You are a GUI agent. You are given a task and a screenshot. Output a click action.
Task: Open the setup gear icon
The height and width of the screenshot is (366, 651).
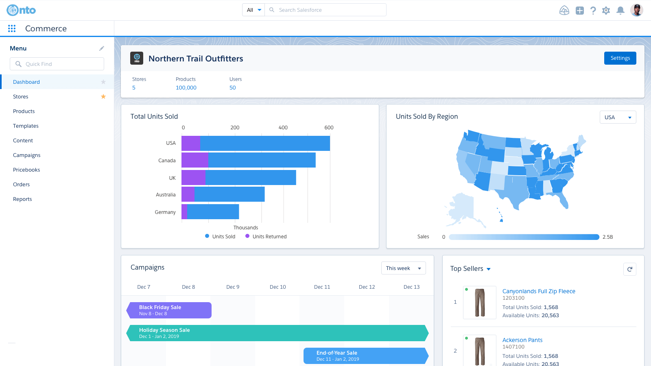point(606,11)
